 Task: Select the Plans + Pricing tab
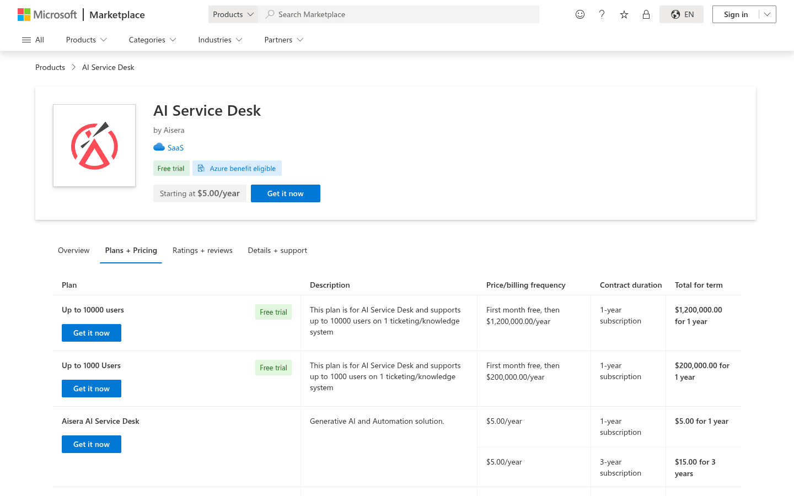click(x=131, y=250)
